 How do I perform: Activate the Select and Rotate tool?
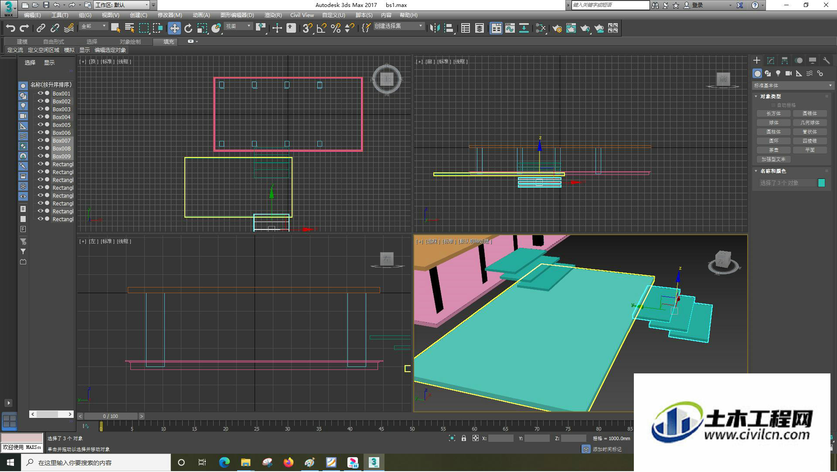click(x=188, y=28)
